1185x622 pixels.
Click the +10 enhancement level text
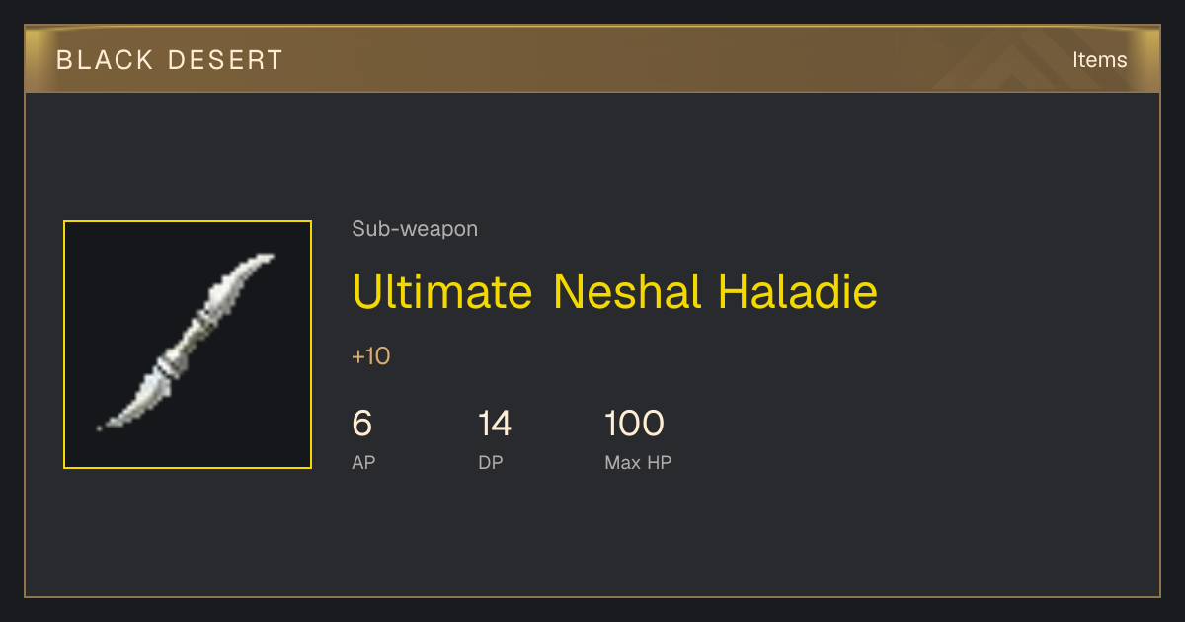[371, 356]
